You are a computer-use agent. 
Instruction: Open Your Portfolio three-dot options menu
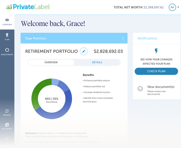point(123,38)
